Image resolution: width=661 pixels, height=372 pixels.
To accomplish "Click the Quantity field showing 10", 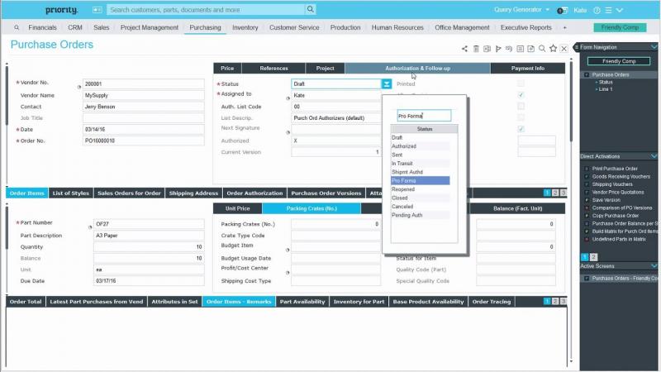I will (149, 246).
